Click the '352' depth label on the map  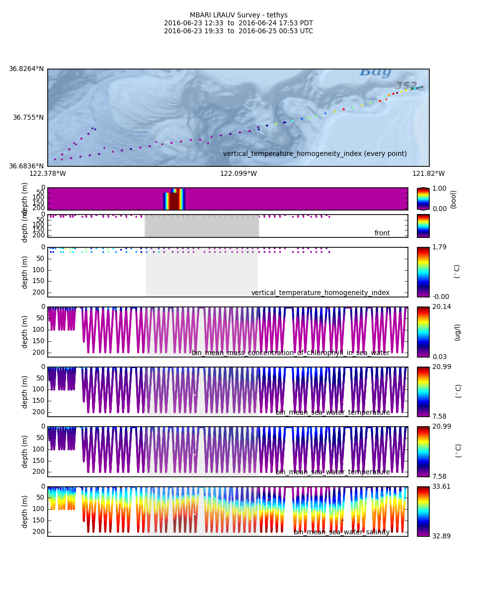click(405, 85)
